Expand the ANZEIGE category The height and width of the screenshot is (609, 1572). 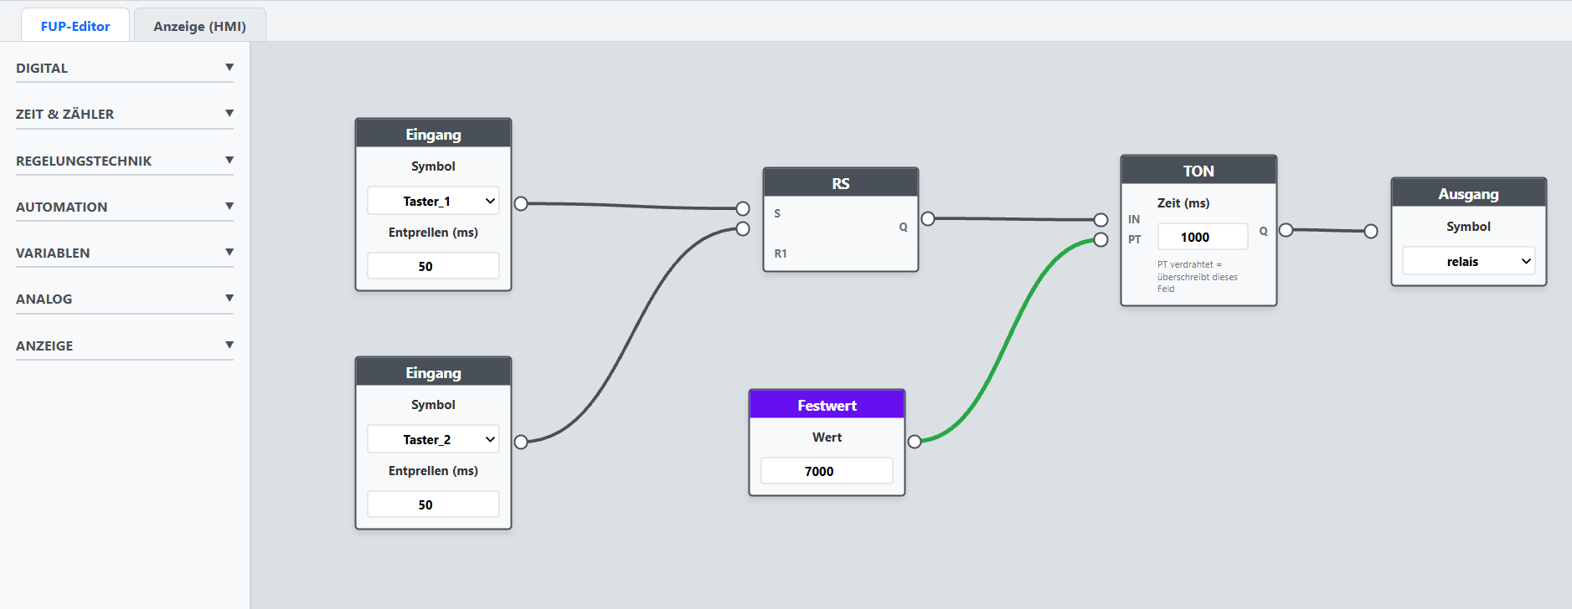click(x=125, y=345)
